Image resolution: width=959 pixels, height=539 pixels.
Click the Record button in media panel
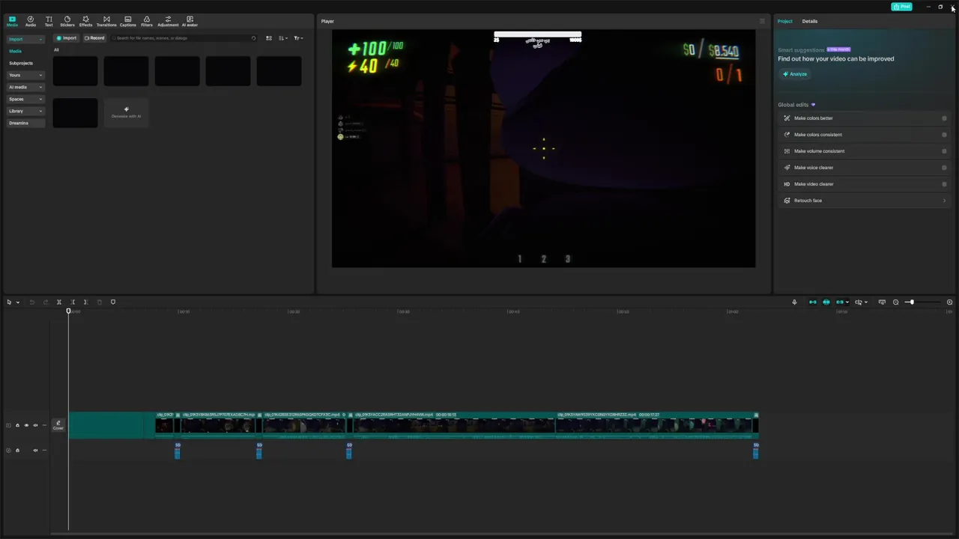pos(94,38)
